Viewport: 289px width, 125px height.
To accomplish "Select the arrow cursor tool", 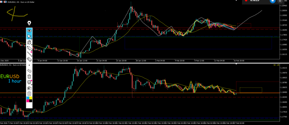I will (x=29, y=36).
